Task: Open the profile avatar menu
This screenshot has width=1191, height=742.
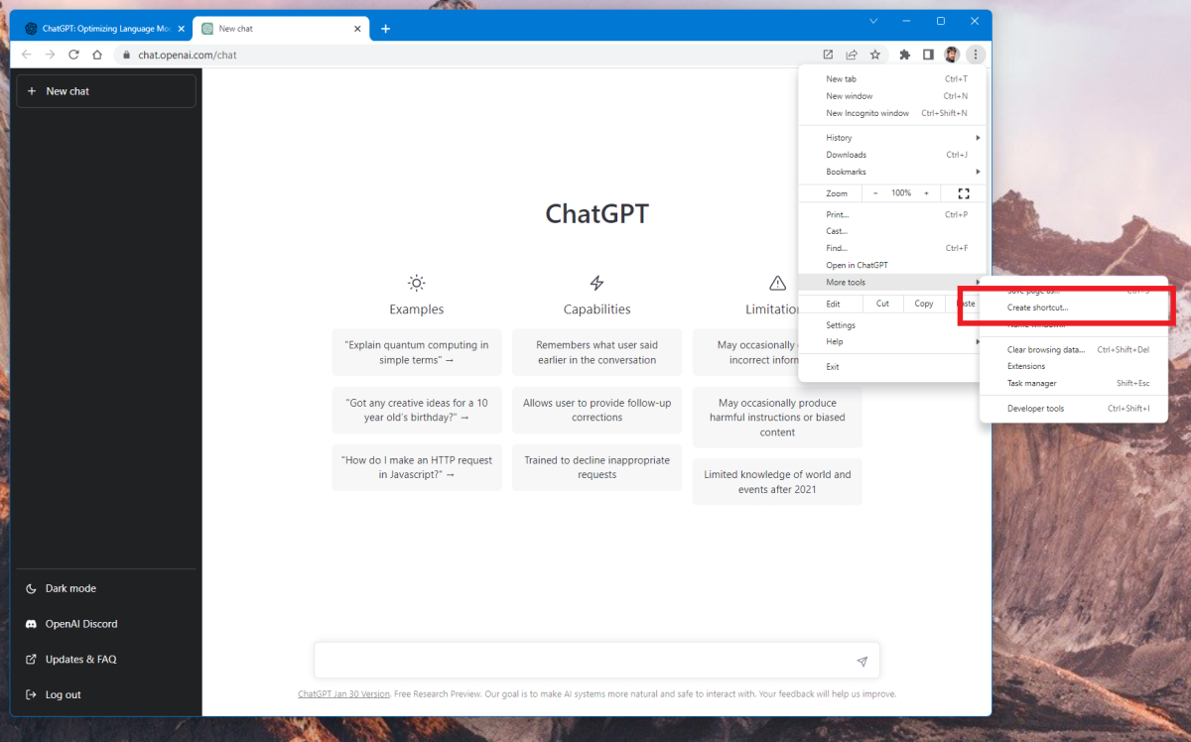Action: pos(952,55)
